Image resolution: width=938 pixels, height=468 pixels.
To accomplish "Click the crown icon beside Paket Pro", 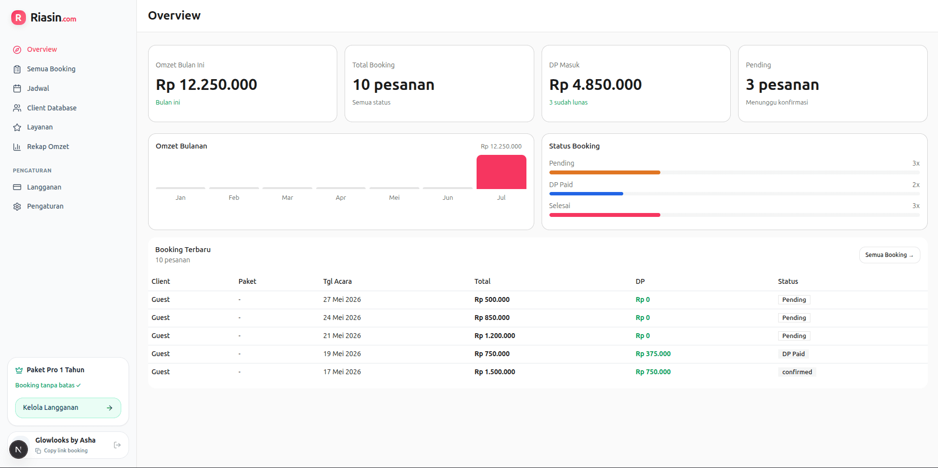I will [19, 370].
